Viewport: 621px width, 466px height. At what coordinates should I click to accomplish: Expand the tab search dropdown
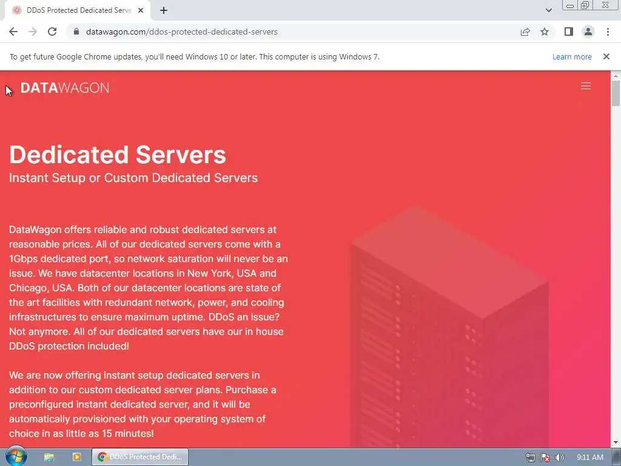pyautogui.click(x=548, y=10)
